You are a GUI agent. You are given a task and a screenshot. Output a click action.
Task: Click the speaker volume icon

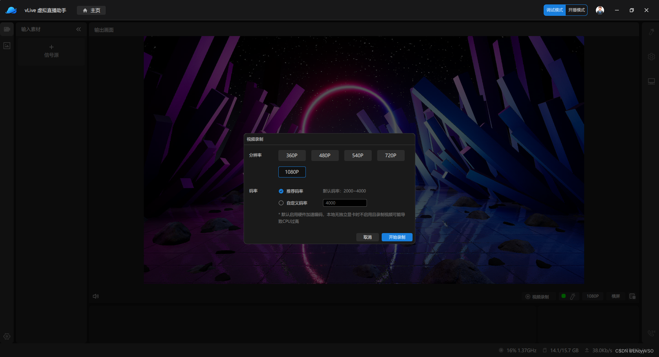point(96,296)
